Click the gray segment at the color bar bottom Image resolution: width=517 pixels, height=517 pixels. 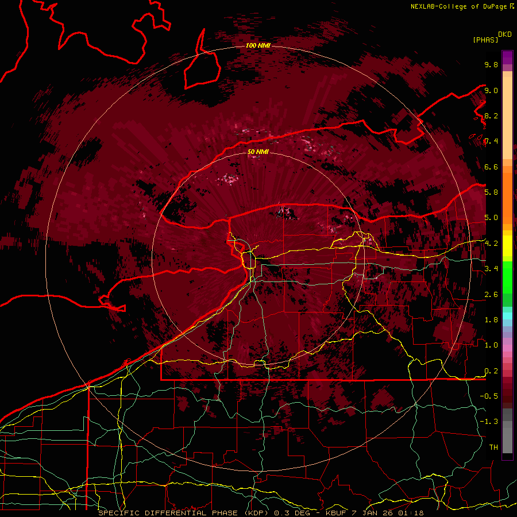[507, 431]
